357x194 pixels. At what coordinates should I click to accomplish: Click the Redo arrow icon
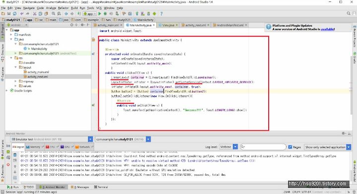(27, 14)
